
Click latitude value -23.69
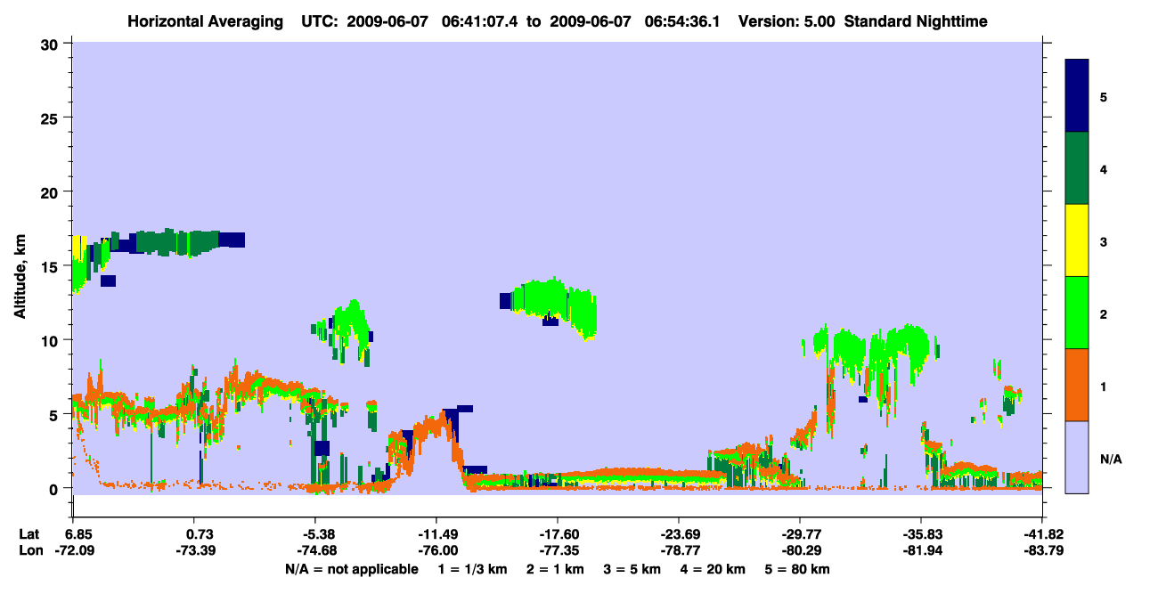[x=680, y=534]
